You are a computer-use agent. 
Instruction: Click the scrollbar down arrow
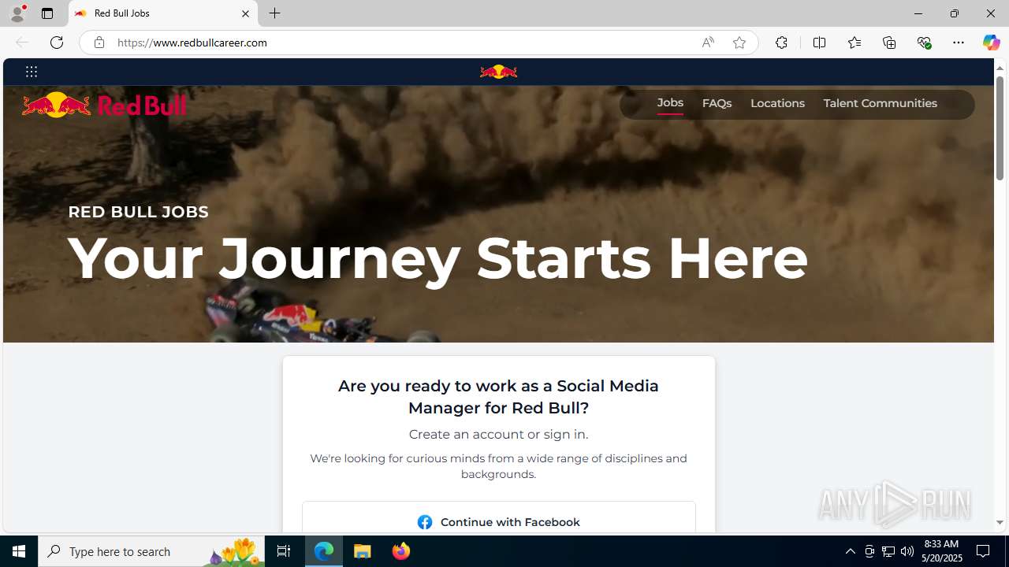tap(1000, 523)
